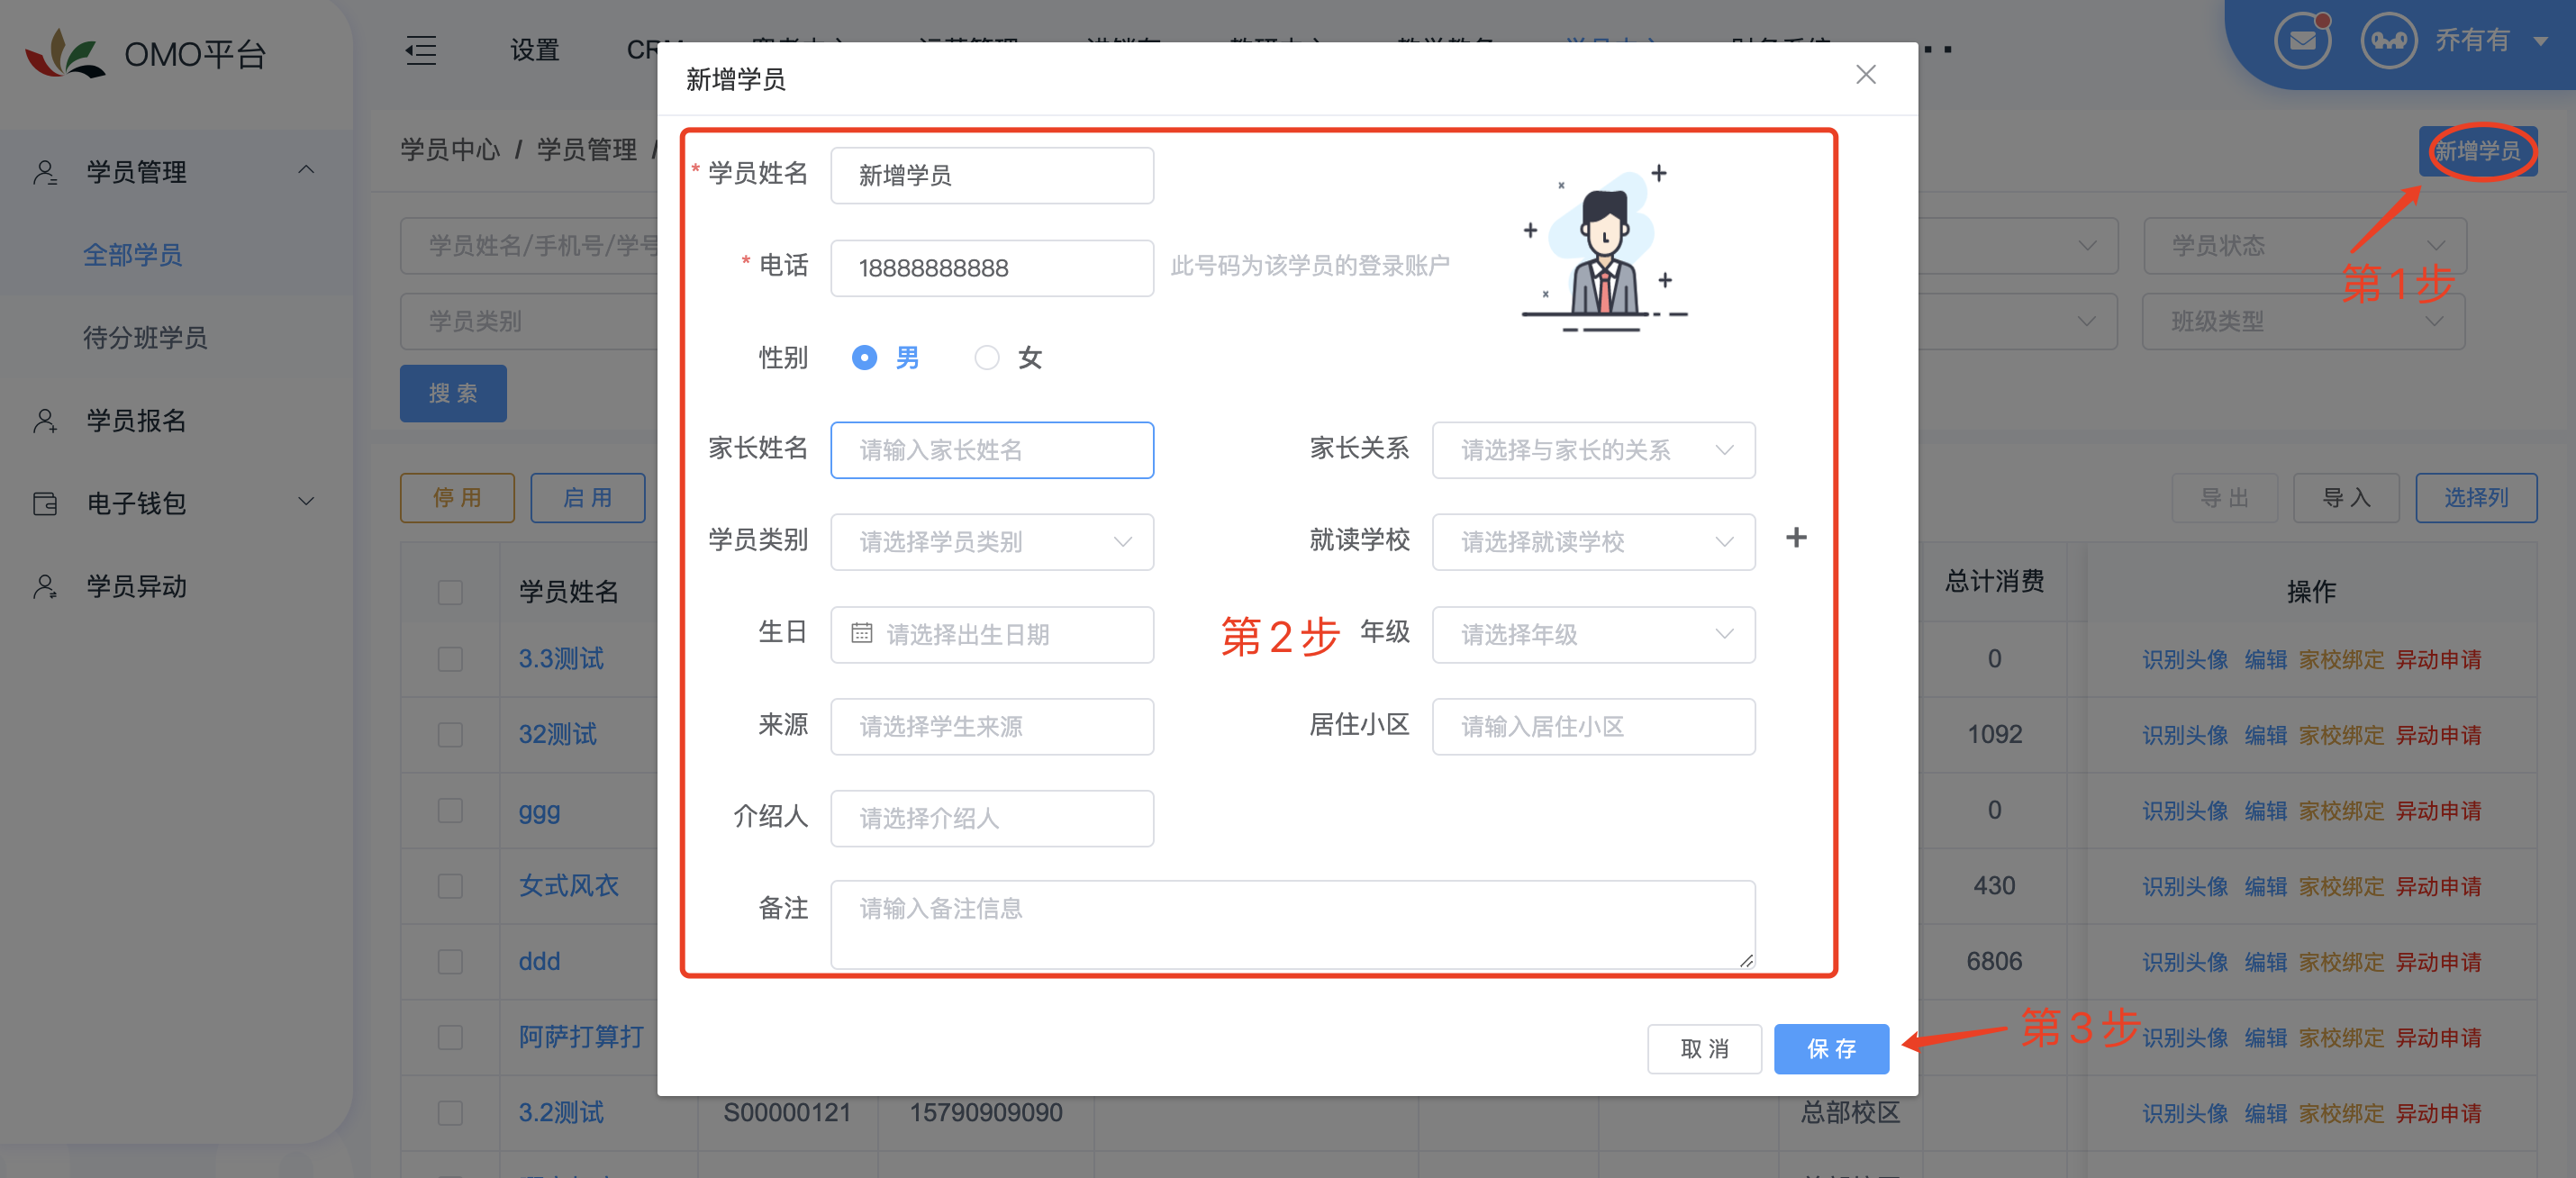Open the 学员状态 filter dropdown

click(x=2304, y=245)
